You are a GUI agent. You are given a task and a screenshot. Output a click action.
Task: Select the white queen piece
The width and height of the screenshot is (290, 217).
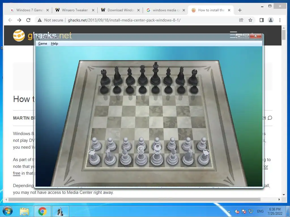(141, 156)
